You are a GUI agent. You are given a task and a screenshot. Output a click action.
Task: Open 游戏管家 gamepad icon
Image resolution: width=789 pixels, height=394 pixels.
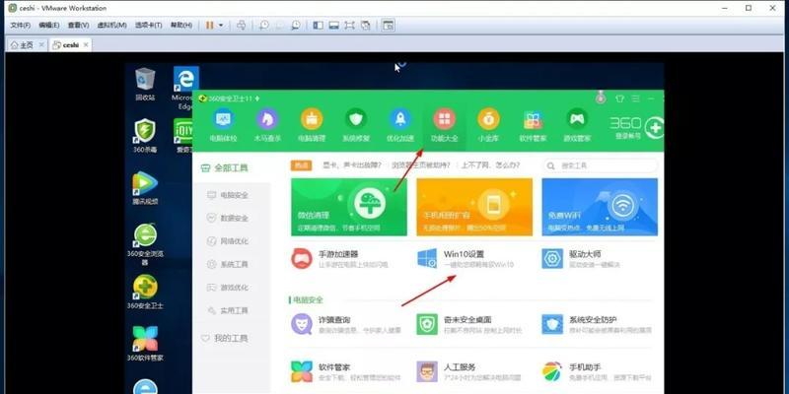click(x=577, y=125)
